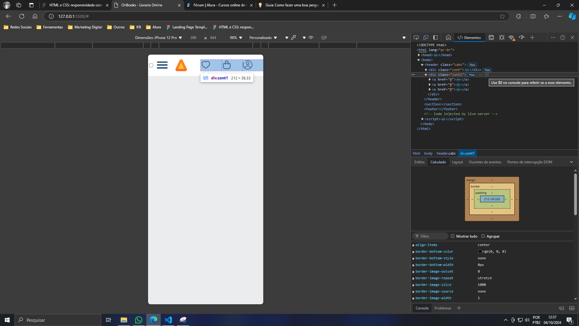Open the Performance gauge icon
The height and width of the screenshot is (326, 579).
coord(522,37)
